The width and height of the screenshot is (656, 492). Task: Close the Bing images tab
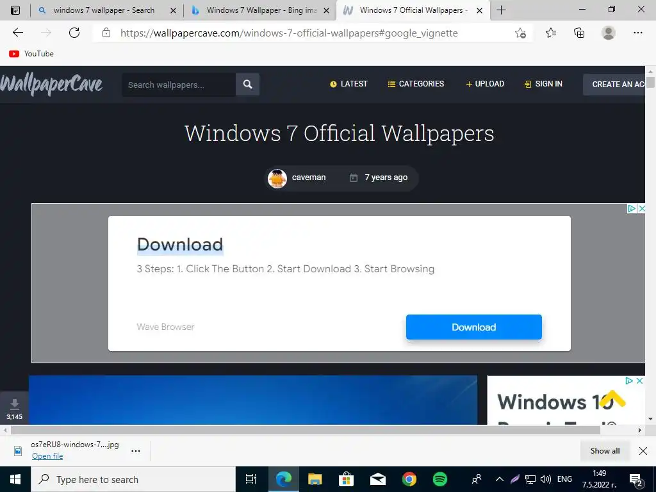click(326, 11)
